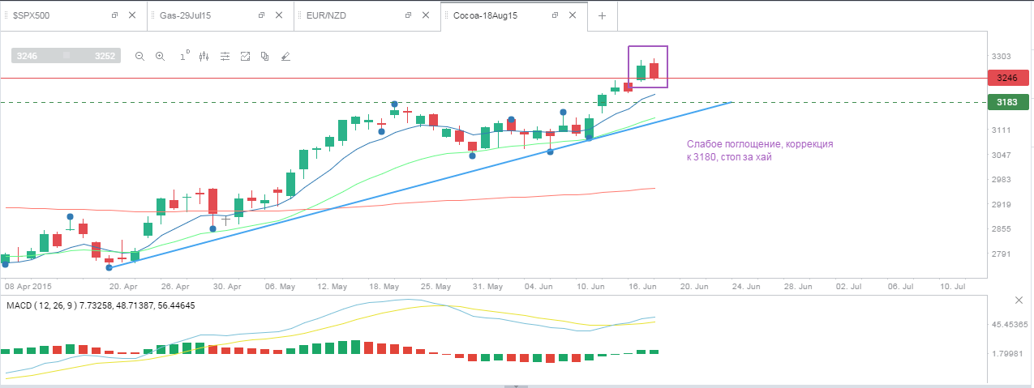1034x388 pixels.
Task: Switch to the EUR/NZD chart tab
Action: pyautogui.click(x=367, y=15)
